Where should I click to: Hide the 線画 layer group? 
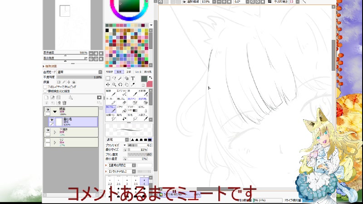(48, 109)
